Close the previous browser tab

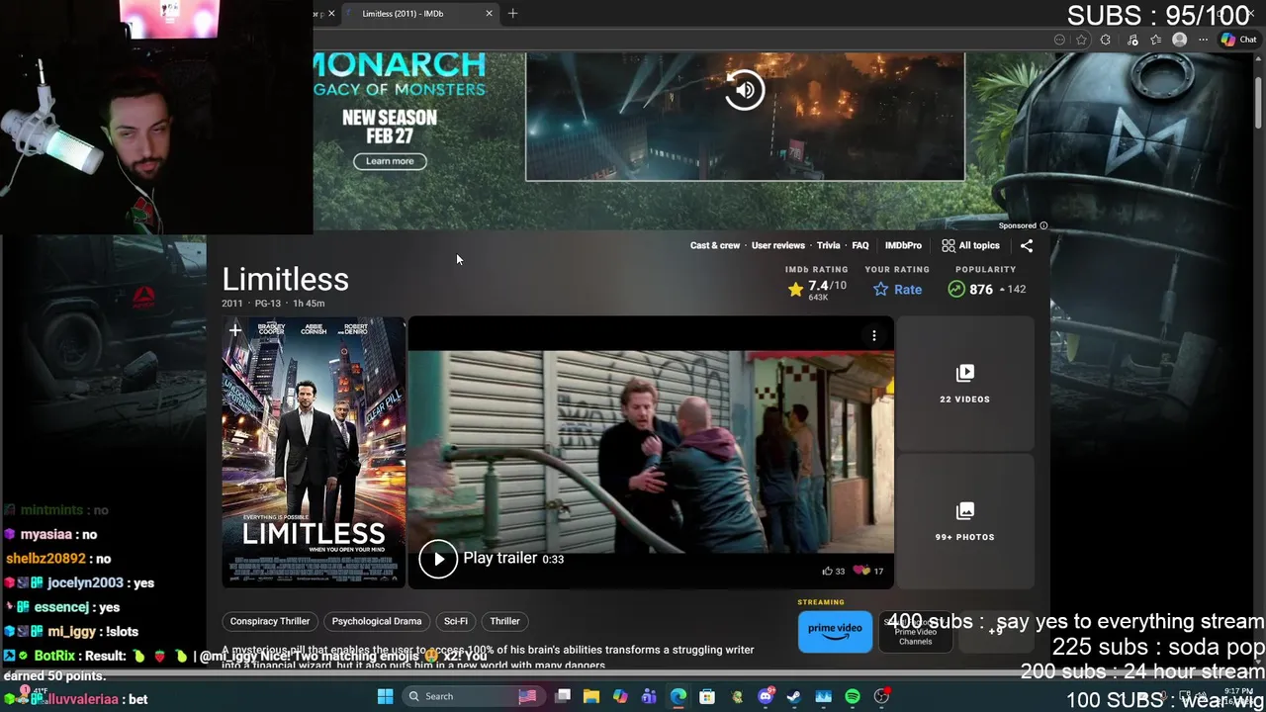(331, 14)
